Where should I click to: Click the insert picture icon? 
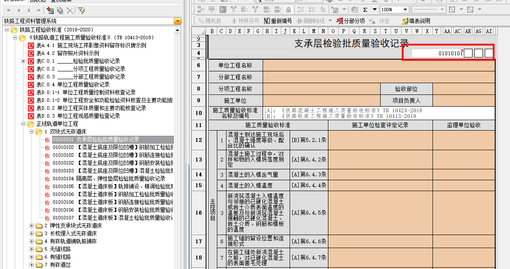(x=335, y=10)
